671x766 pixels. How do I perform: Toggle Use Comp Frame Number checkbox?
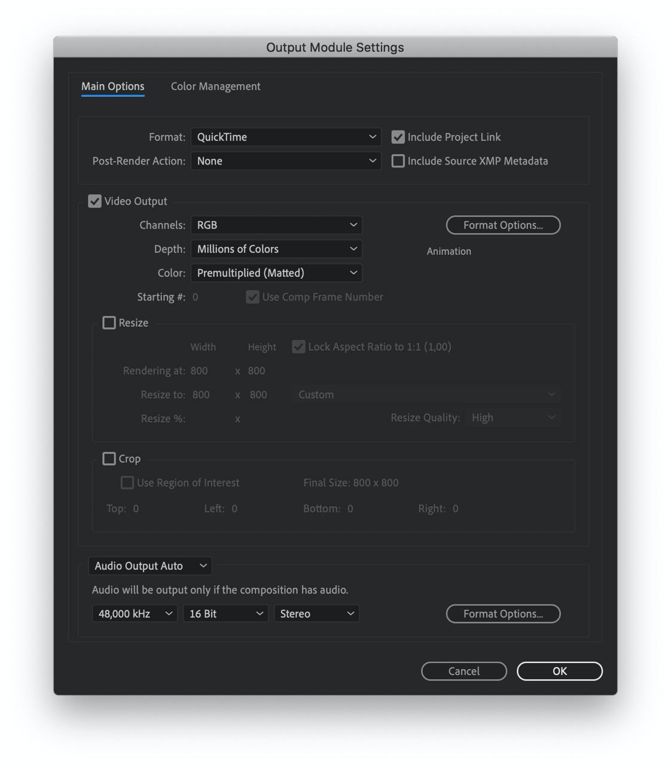click(252, 297)
